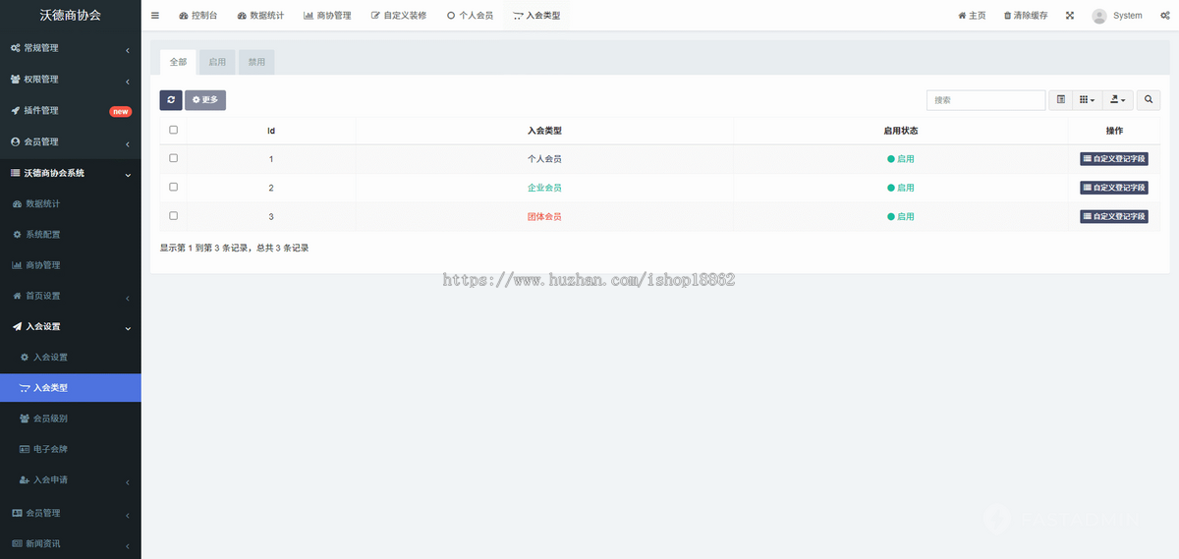Switch to the 启用 filter tab

coord(217,62)
